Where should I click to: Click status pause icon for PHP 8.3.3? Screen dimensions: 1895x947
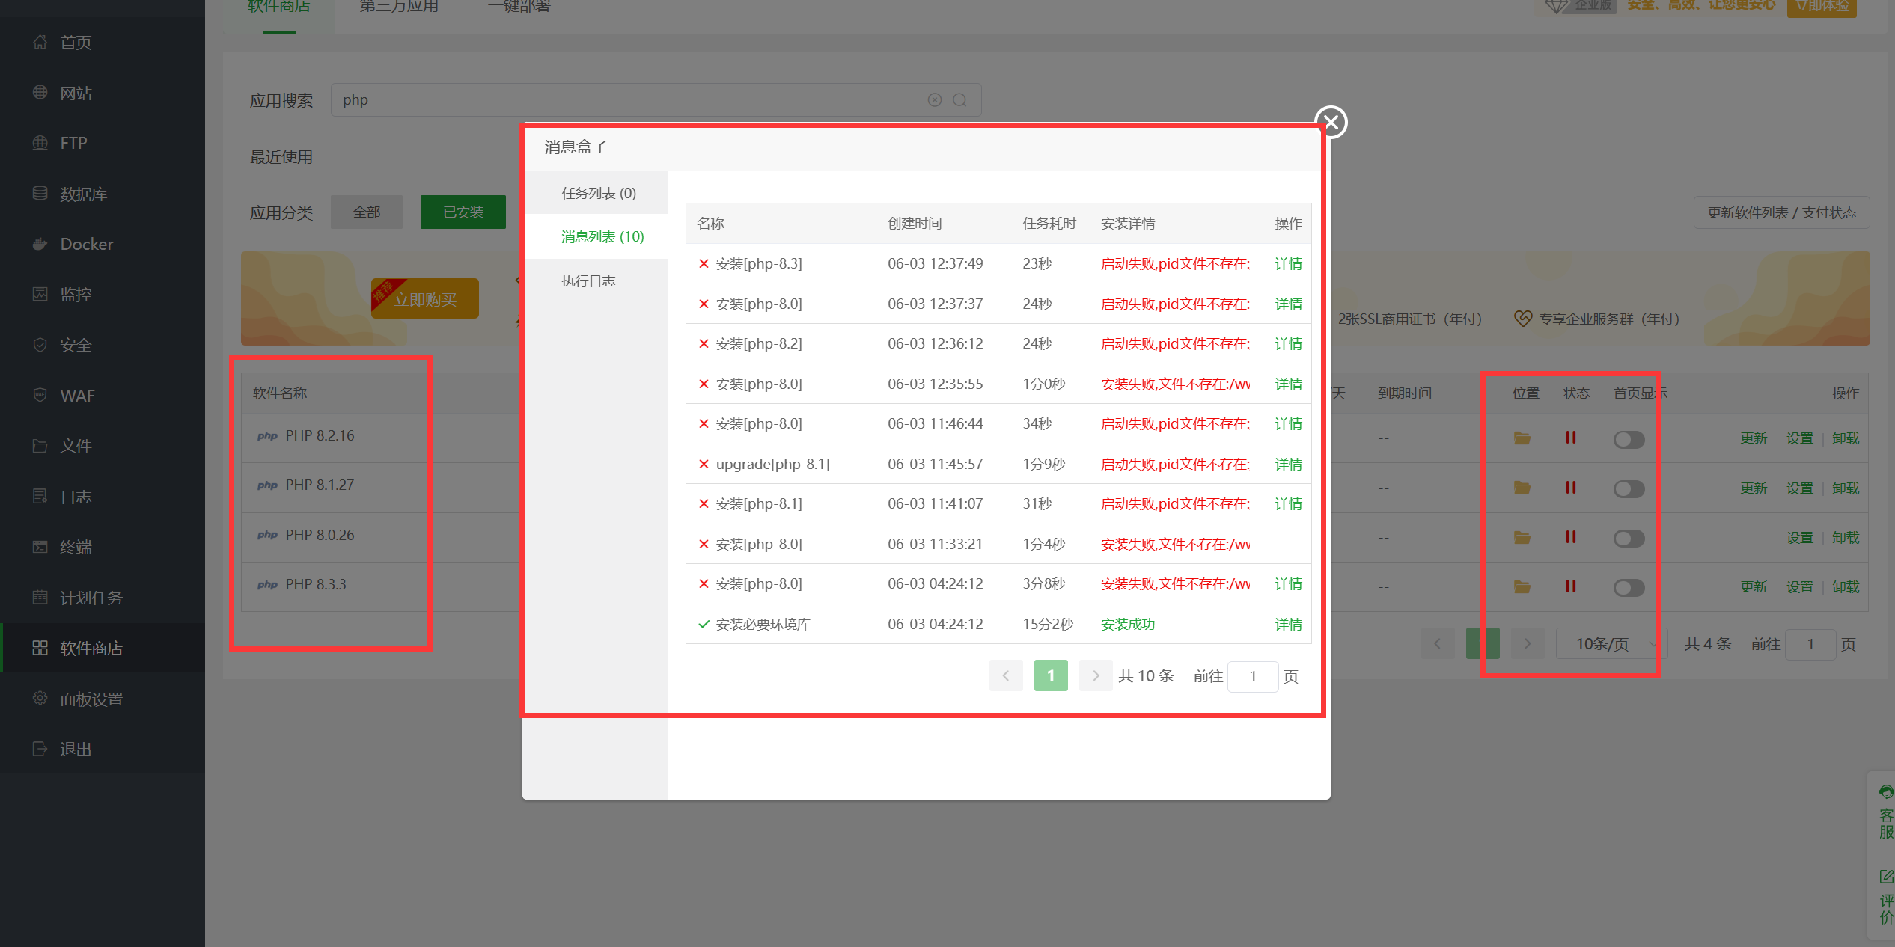click(1571, 586)
